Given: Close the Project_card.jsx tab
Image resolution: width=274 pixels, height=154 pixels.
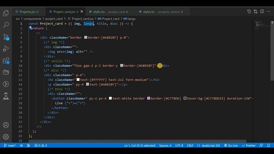Looking at the screenshot, I should pyautogui.click(x=82, y=12).
